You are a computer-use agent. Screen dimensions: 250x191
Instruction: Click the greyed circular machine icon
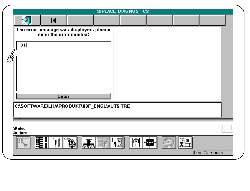click(x=169, y=143)
